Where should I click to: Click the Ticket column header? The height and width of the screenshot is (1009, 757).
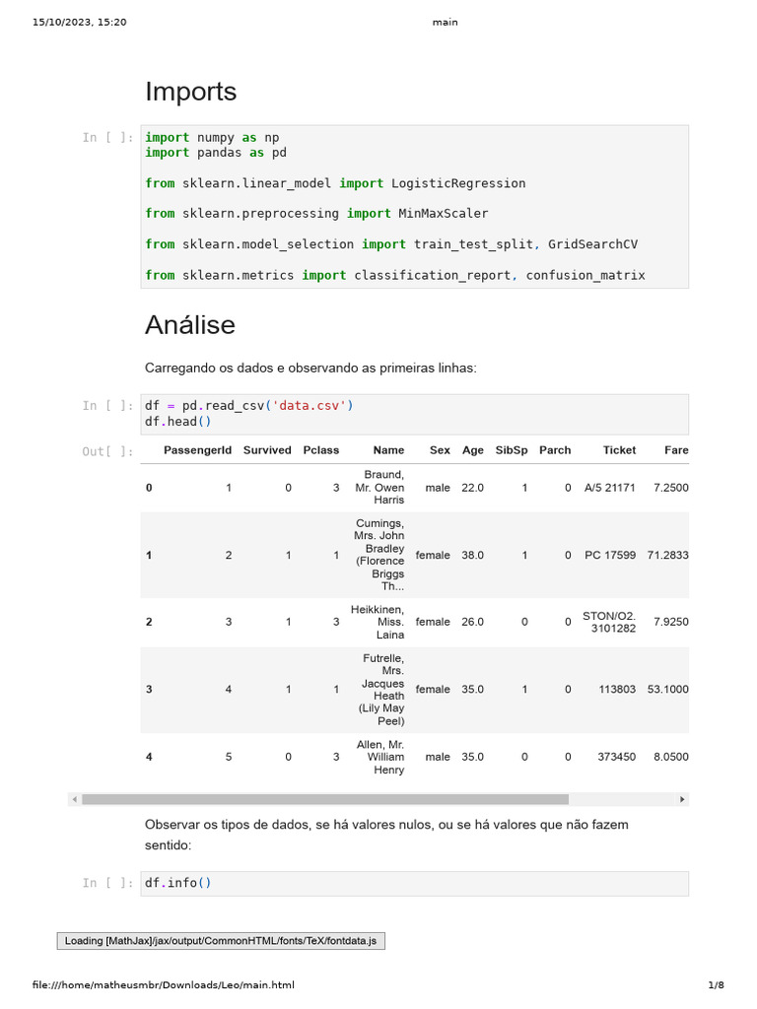tap(619, 450)
